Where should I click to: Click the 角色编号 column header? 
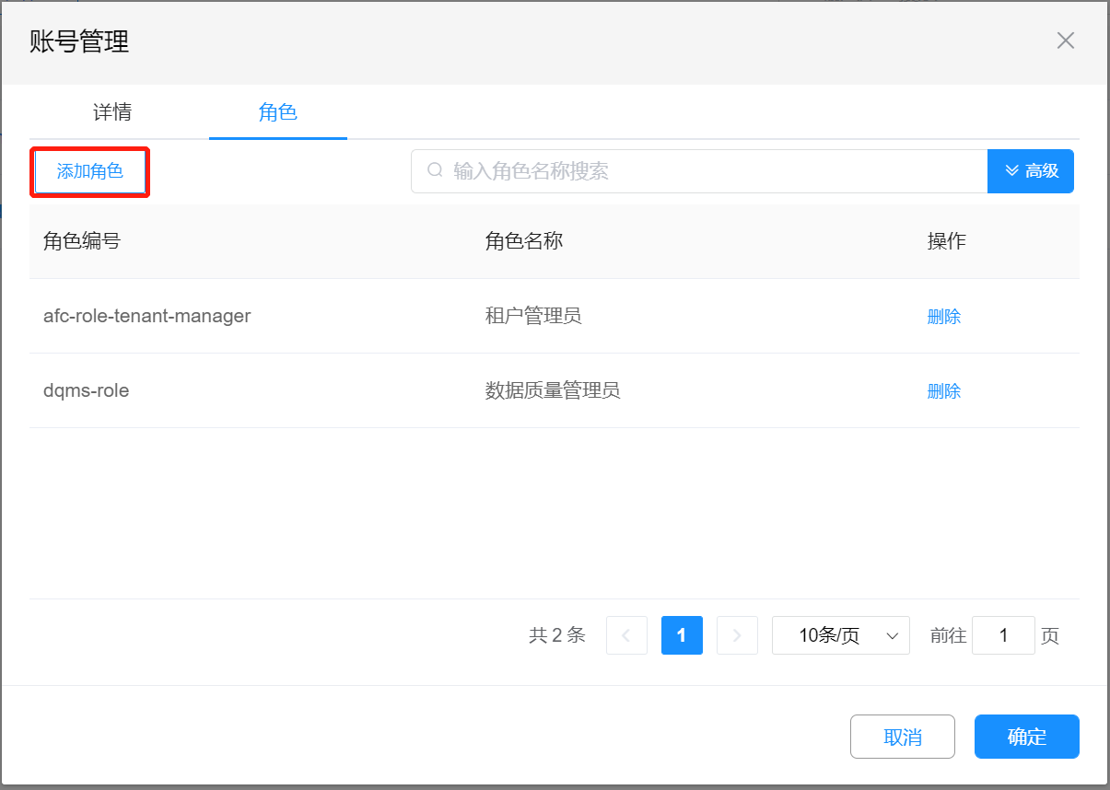(x=82, y=241)
